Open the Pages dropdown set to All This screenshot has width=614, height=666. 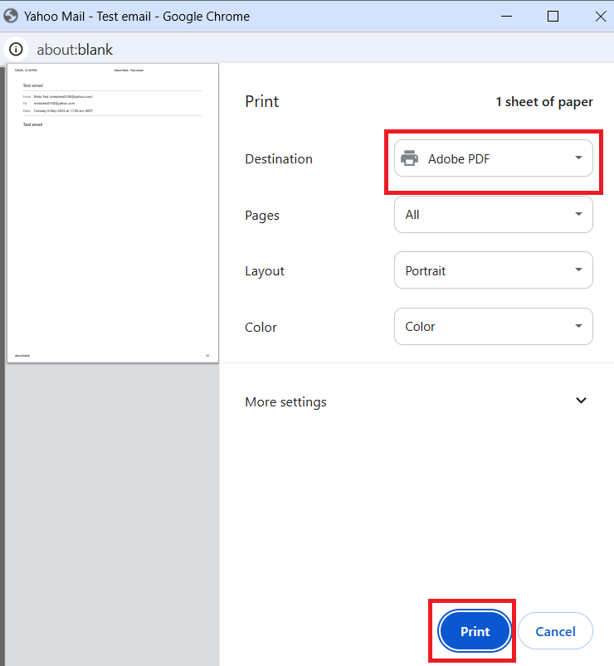pyautogui.click(x=494, y=215)
